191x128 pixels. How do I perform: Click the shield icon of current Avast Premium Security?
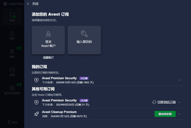[x=36, y=80]
